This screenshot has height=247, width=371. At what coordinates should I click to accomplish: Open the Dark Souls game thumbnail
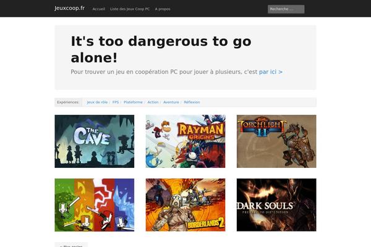tap(276, 205)
